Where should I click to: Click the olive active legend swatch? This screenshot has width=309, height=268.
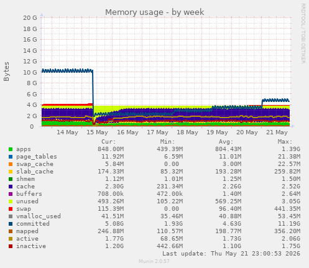click(11, 239)
